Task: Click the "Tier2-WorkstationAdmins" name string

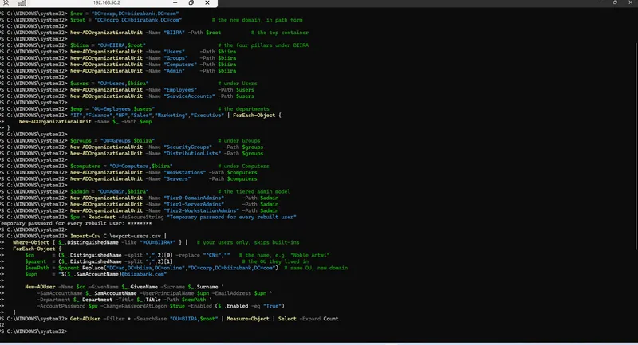Action: pos(202,210)
